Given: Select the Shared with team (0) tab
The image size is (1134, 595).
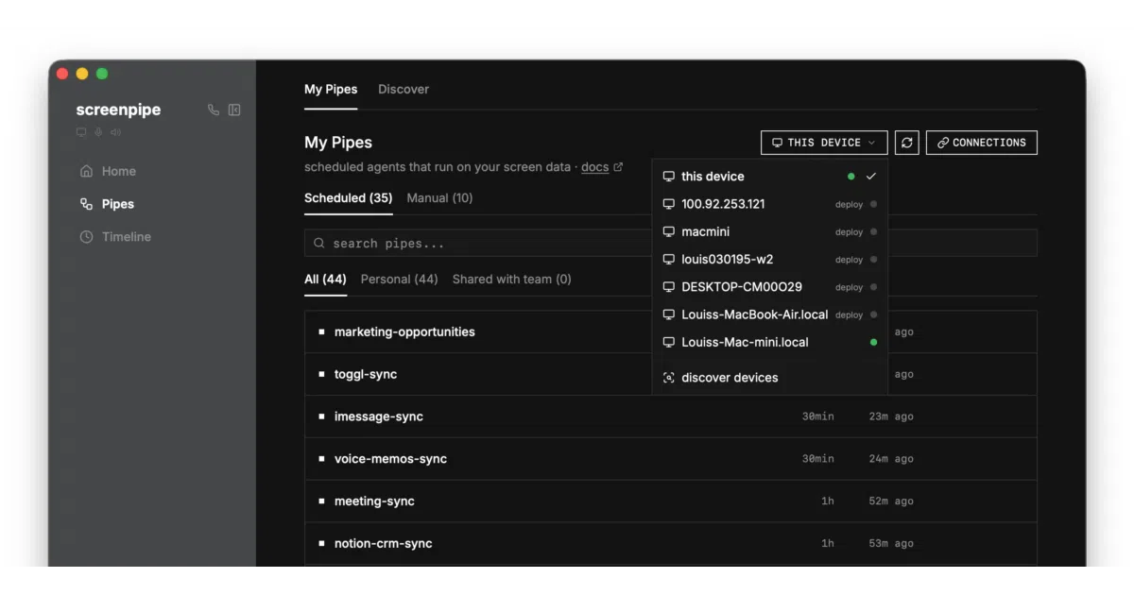Looking at the screenshot, I should point(512,280).
